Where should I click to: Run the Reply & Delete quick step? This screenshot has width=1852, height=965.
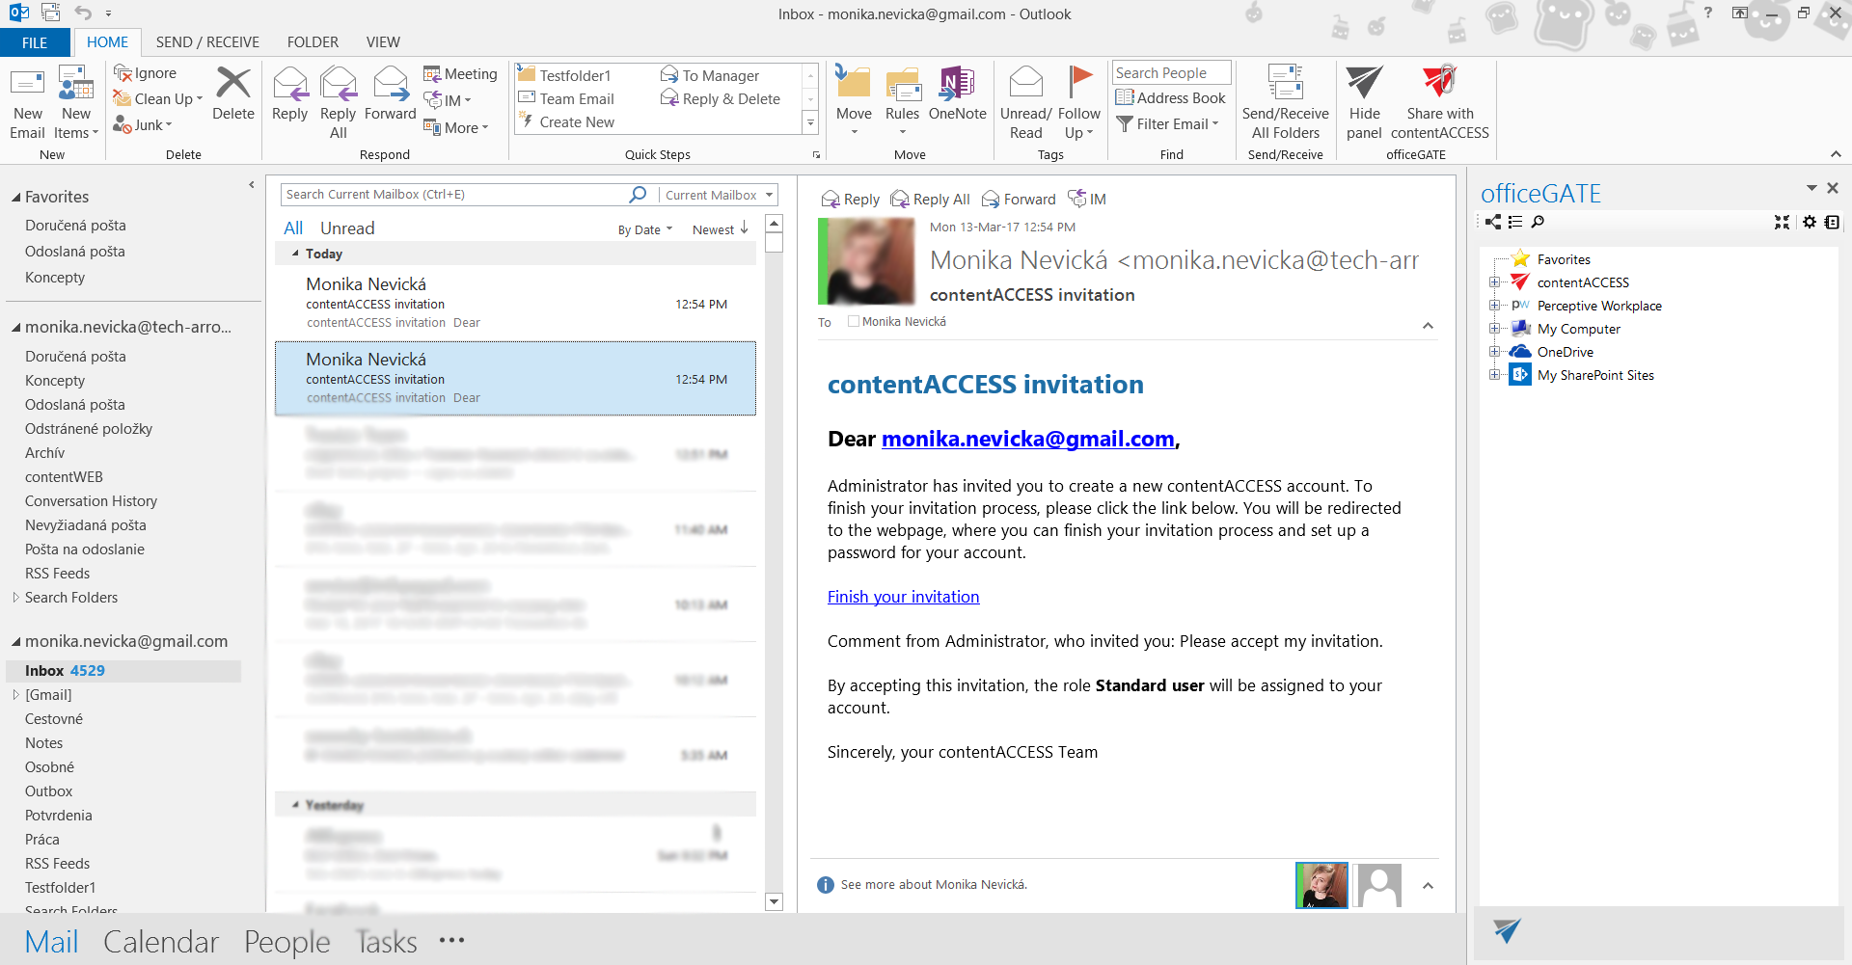[721, 99]
